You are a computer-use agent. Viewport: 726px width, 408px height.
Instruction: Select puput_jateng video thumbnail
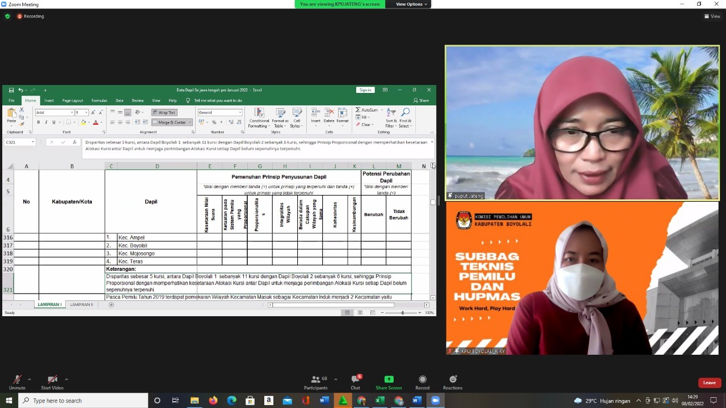point(582,123)
